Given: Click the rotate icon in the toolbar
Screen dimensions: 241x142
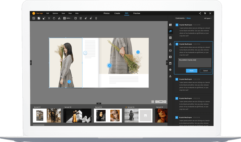Looking at the screenshot, I should click(54, 18).
